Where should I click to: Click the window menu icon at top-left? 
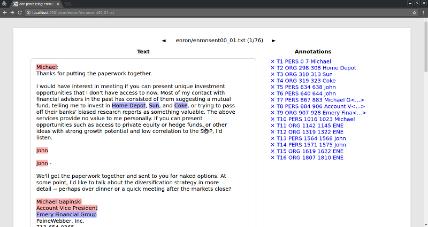(4, 4)
